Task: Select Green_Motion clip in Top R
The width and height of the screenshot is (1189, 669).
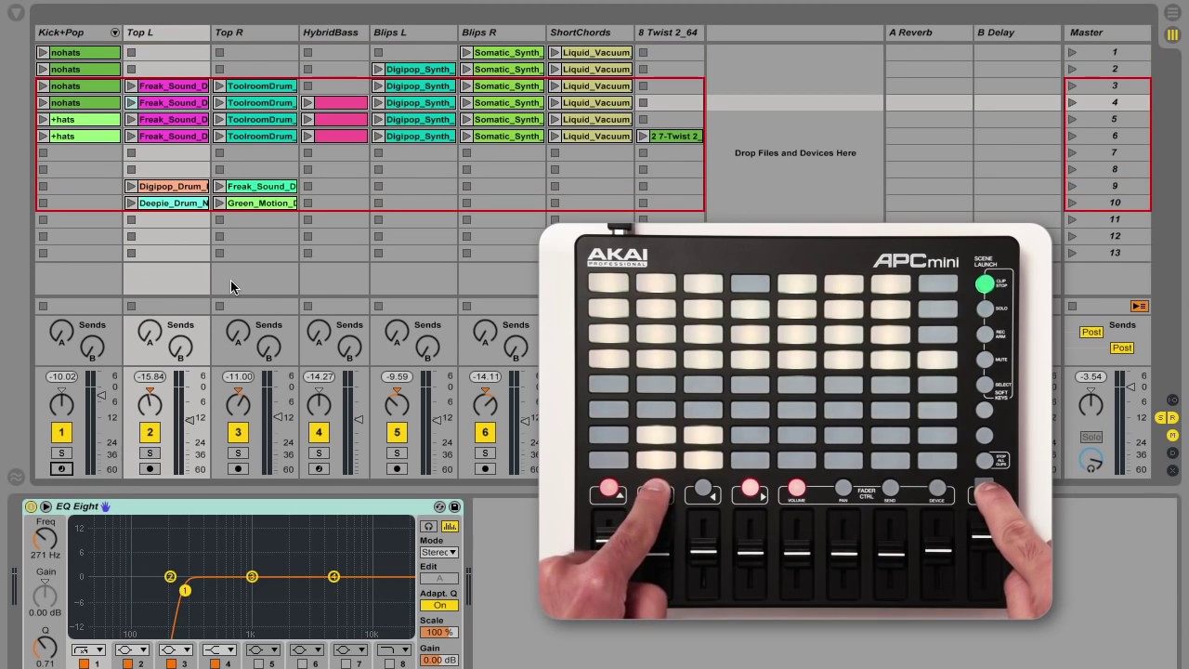Action: coord(261,203)
